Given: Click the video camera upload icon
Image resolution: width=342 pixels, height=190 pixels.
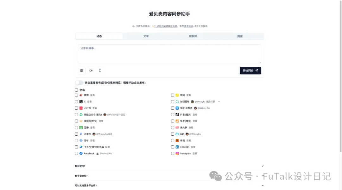Looking at the screenshot, I should [91, 70].
